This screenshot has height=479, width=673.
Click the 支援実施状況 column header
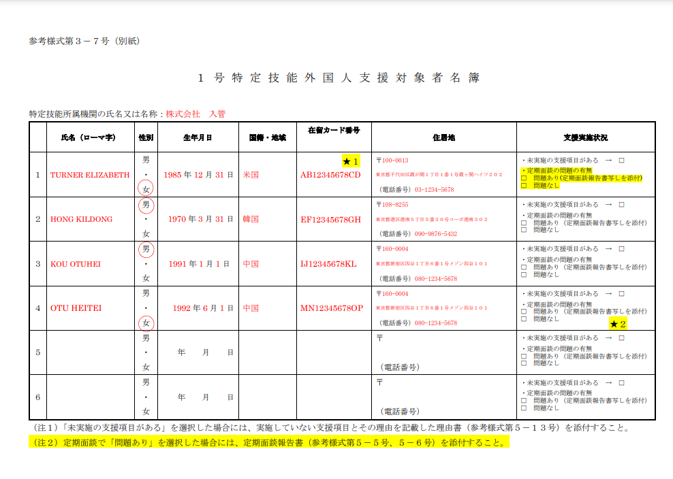tap(585, 137)
